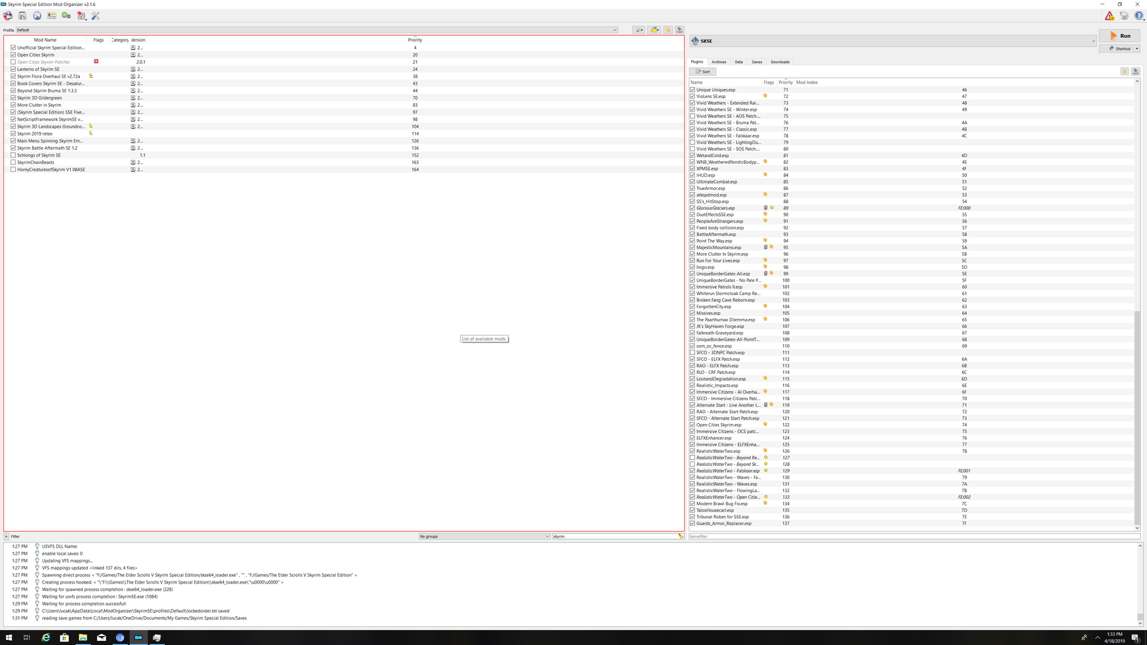Click the flag icon on GloriousGlaciers.esp

pos(768,208)
